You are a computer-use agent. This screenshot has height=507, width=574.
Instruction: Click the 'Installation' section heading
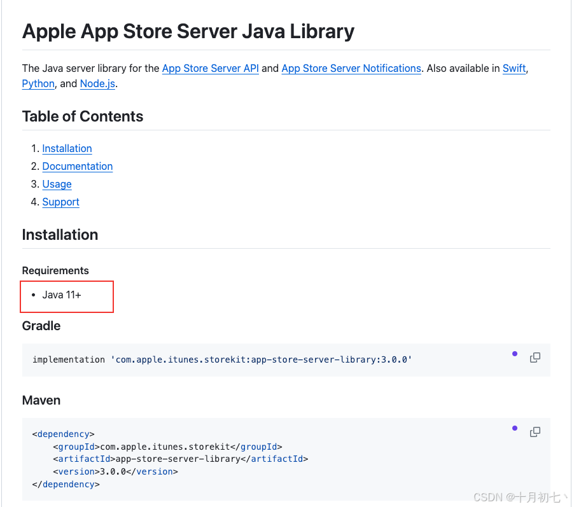[x=60, y=235]
